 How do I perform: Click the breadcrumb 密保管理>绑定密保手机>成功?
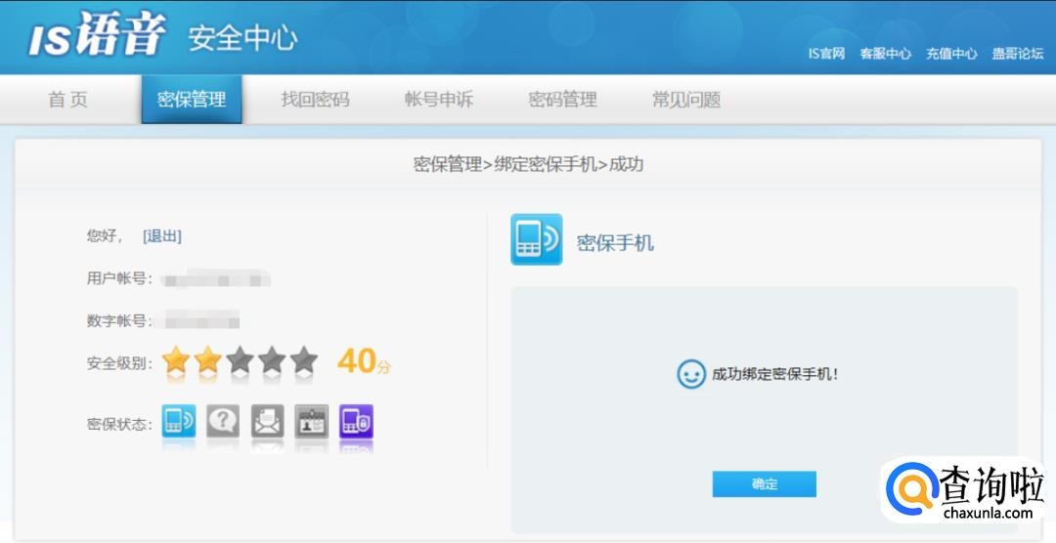pos(528,164)
